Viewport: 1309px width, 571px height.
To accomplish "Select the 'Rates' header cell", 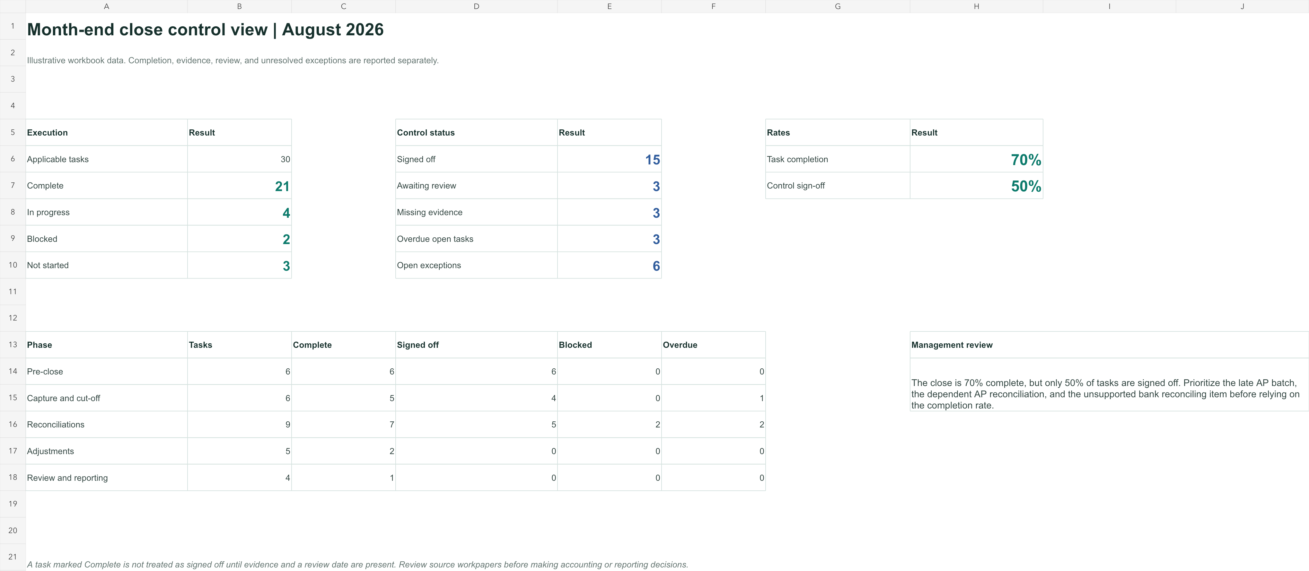I will pyautogui.click(x=838, y=133).
